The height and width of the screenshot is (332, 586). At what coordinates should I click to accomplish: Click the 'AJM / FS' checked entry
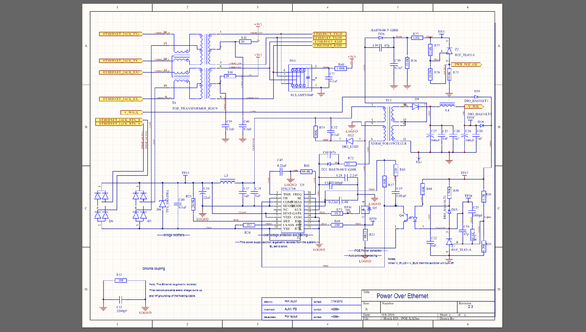pos(291,309)
